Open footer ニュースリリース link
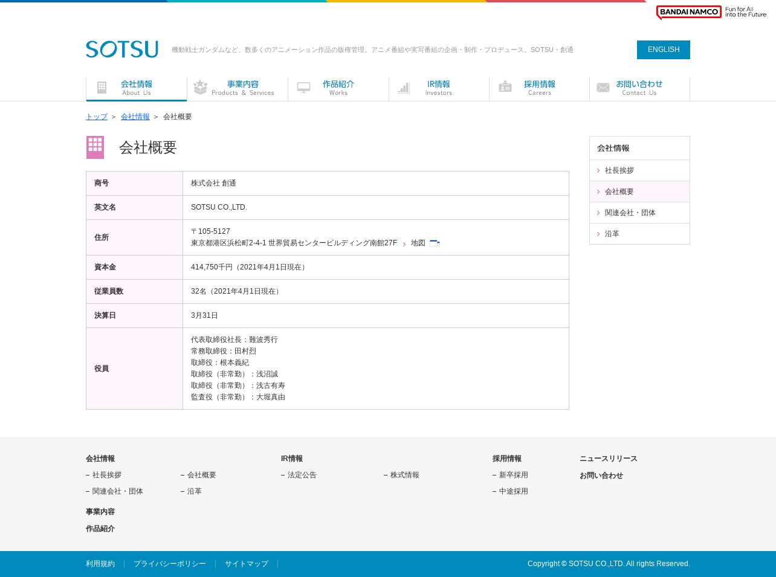This screenshot has width=776, height=577. [609, 459]
